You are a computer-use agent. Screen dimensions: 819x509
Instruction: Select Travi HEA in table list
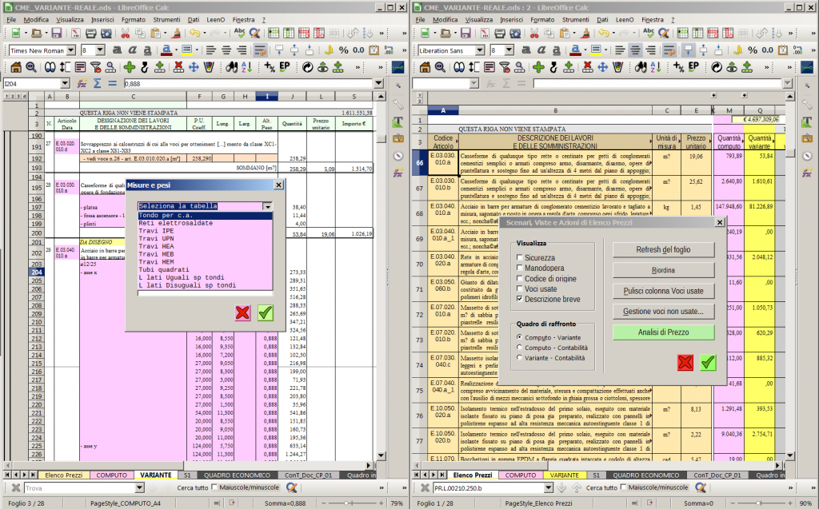point(206,246)
